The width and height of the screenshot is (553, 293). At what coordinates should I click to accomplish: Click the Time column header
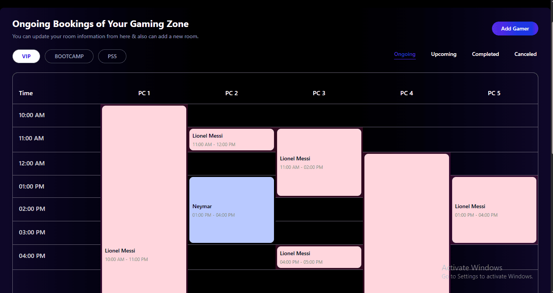coord(26,93)
